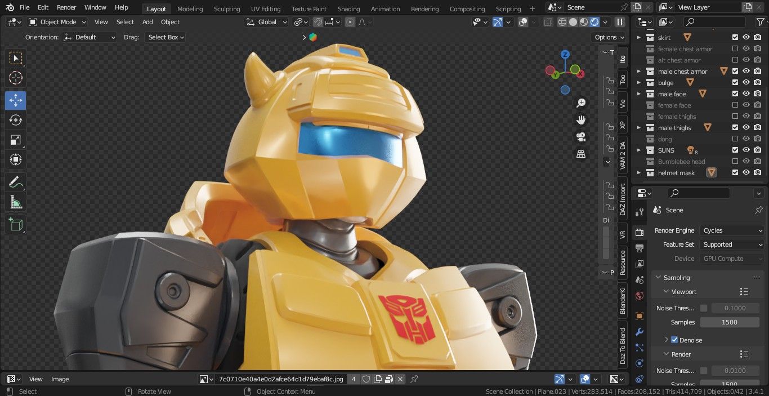Click the outliner search field

(x=716, y=22)
